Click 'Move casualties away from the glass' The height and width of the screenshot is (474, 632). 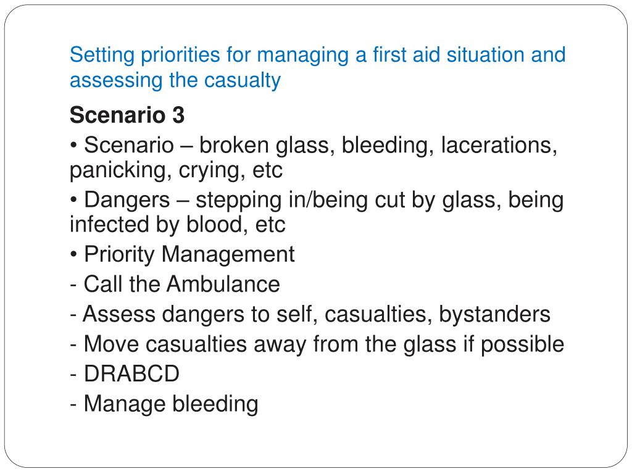tap(263, 344)
